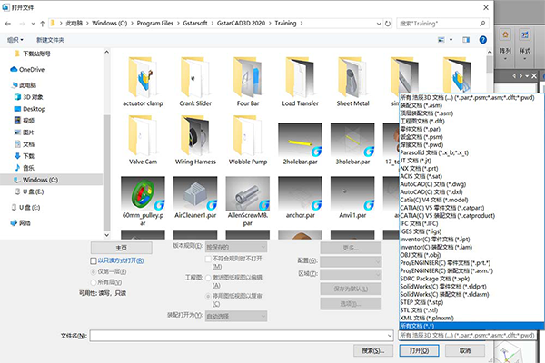Image resolution: width=545 pixels, height=363 pixels.
Task: Click the 取消 button
Action: click(x=465, y=351)
